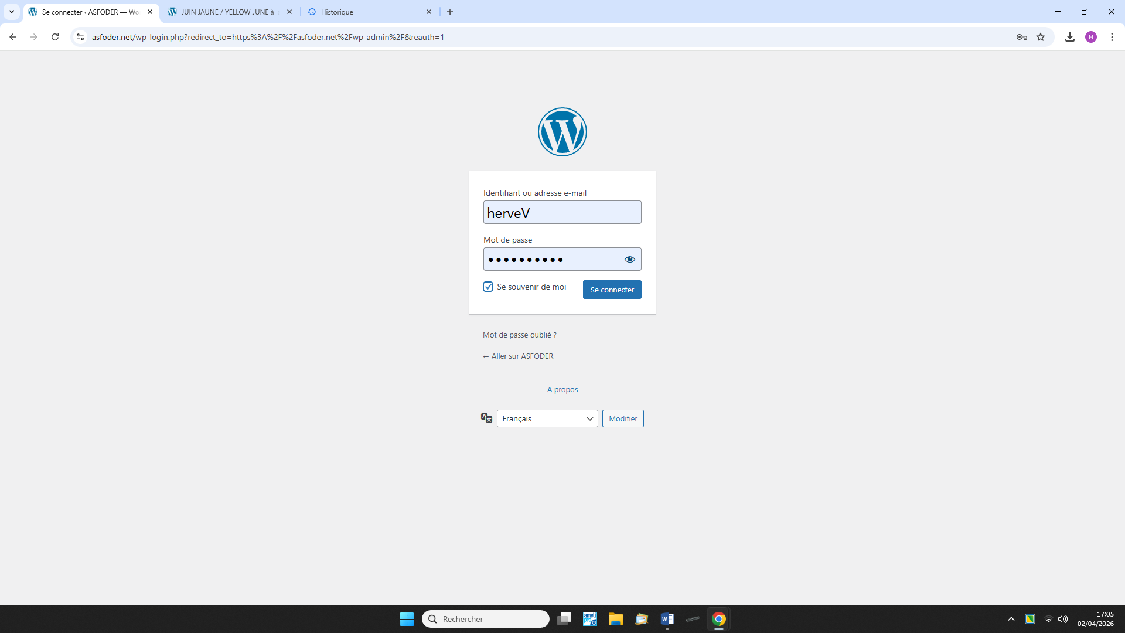Open Chrome three-dot menu
This screenshot has width=1125, height=633.
[1112, 37]
